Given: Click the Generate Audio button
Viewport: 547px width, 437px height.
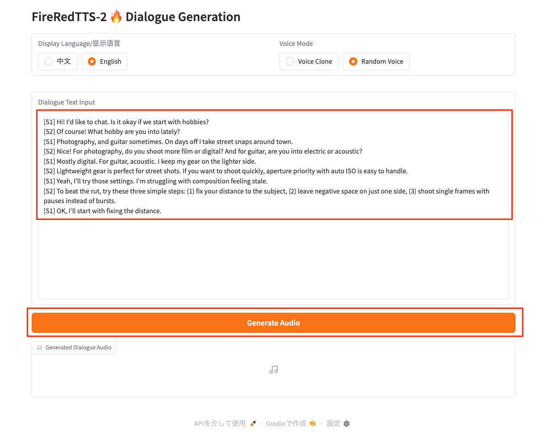Looking at the screenshot, I should (x=273, y=323).
